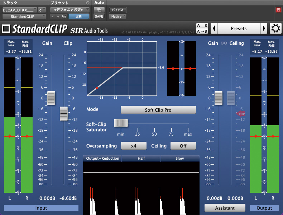This screenshot has height=215, width=283.
Task: Click the saturator '50' tick label
Action: (154, 134)
